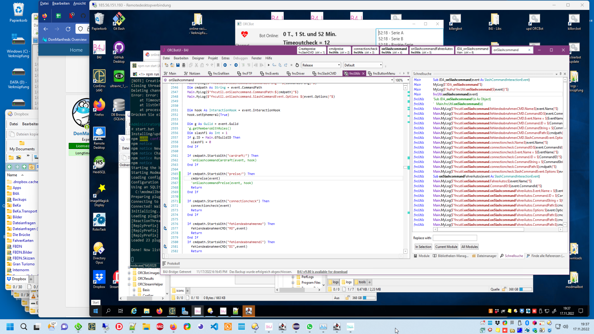
Task: Expand the ORCBot.Images tree folder
Action: (129, 273)
